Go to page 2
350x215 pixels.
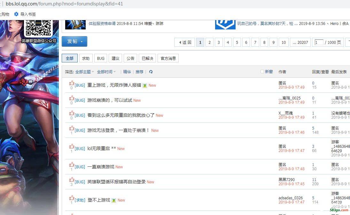click(209, 42)
